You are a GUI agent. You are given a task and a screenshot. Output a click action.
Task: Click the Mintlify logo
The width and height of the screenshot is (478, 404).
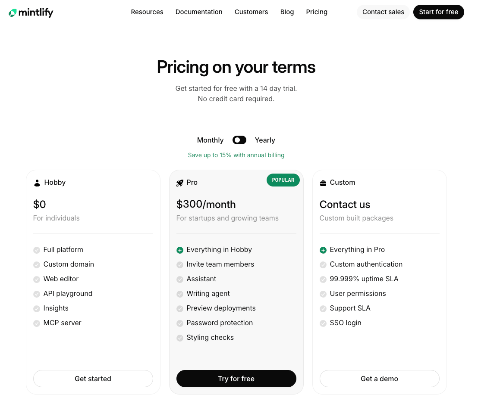click(31, 12)
